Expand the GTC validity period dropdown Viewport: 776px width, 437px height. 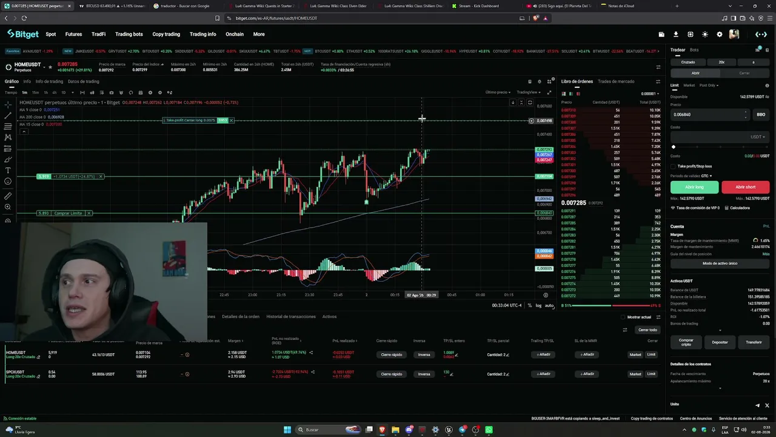click(x=706, y=176)
